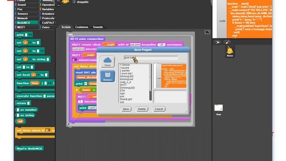Click the 'pub-john' client id field

tap(135, 45)
